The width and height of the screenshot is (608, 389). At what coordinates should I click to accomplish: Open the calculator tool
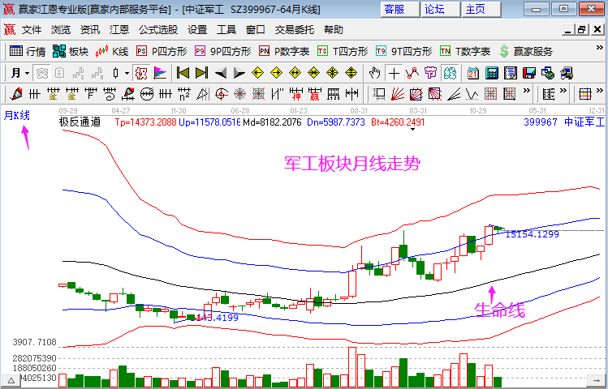pos(492,73)
